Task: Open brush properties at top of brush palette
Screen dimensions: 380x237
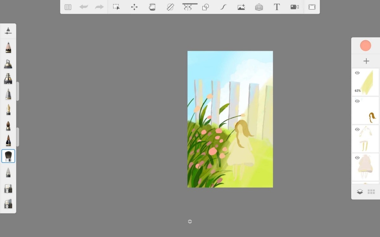Action: [8, 31]
